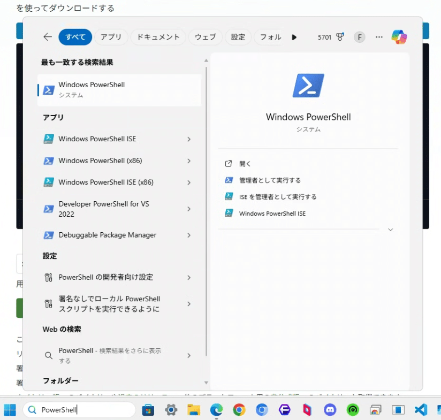Expand Developer PowerShell for VS 2022 chevron
The image size is (441, 420).
tap(189, 209)
